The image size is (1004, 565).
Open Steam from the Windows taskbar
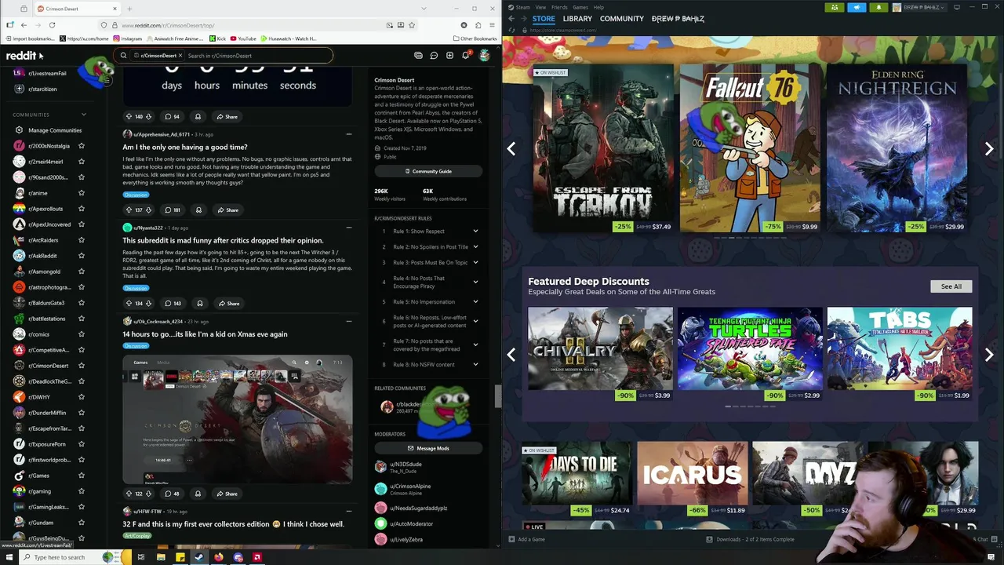pyautogui.click(x=199, y=557)
